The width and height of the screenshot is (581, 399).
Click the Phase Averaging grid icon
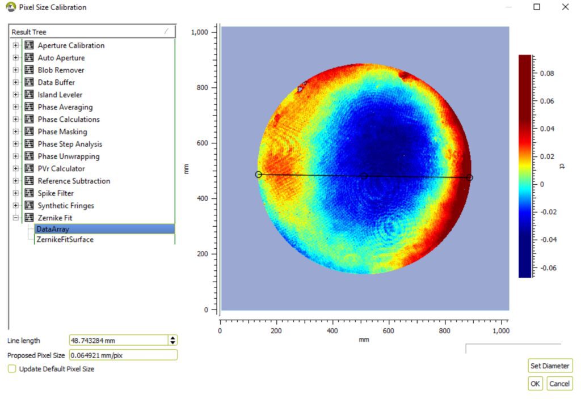tap(29, 107)
